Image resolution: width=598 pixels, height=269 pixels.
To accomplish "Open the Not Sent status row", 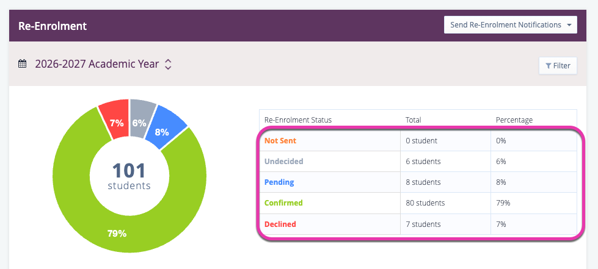I will point(276,141).
